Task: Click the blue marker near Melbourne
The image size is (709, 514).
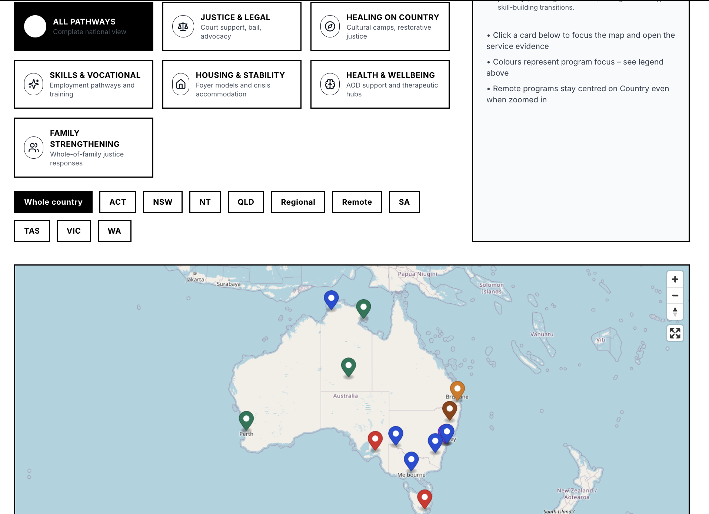Action: [x=411, y=460]
